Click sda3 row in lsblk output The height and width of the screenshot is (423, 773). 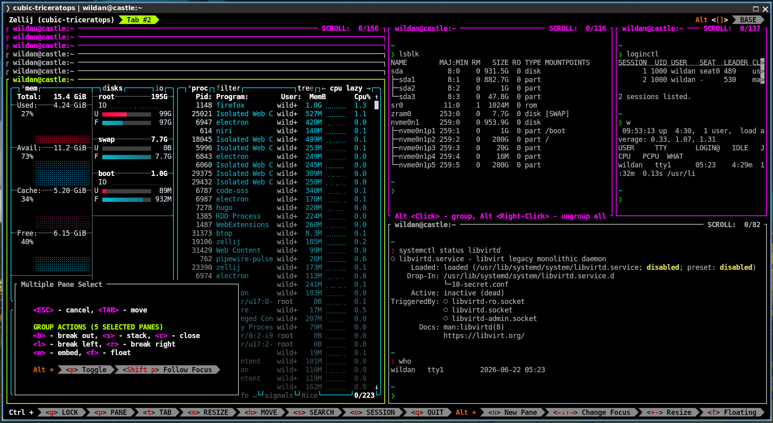click(x=466, y=97)
